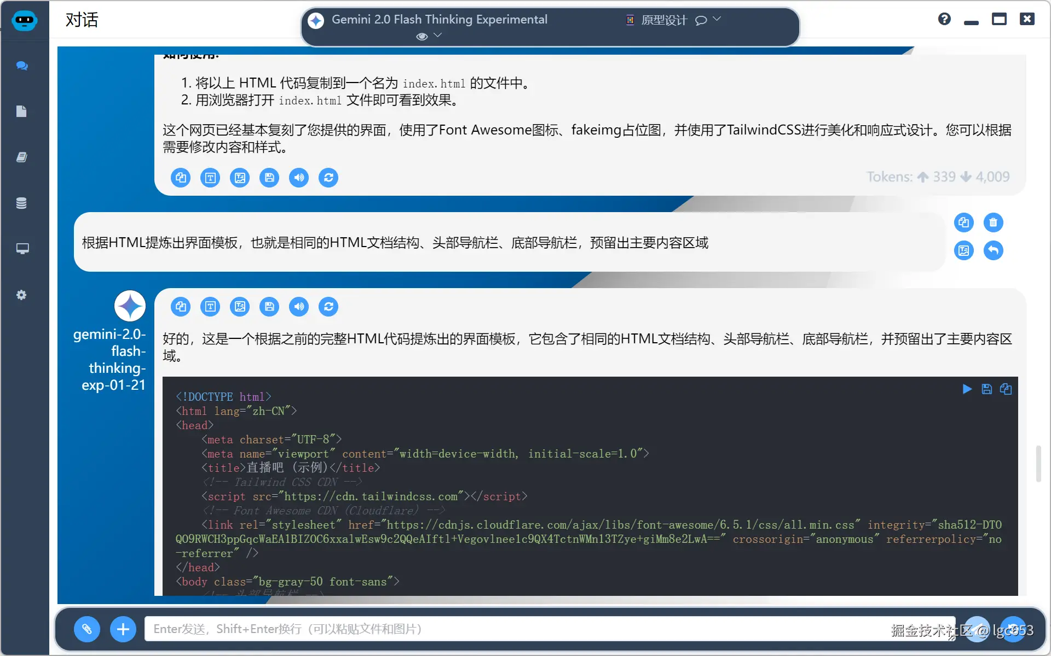Viewport: 1051px width, 656px height.
Task: Delete the user message with trash icon
Action: tap(993, 222)
